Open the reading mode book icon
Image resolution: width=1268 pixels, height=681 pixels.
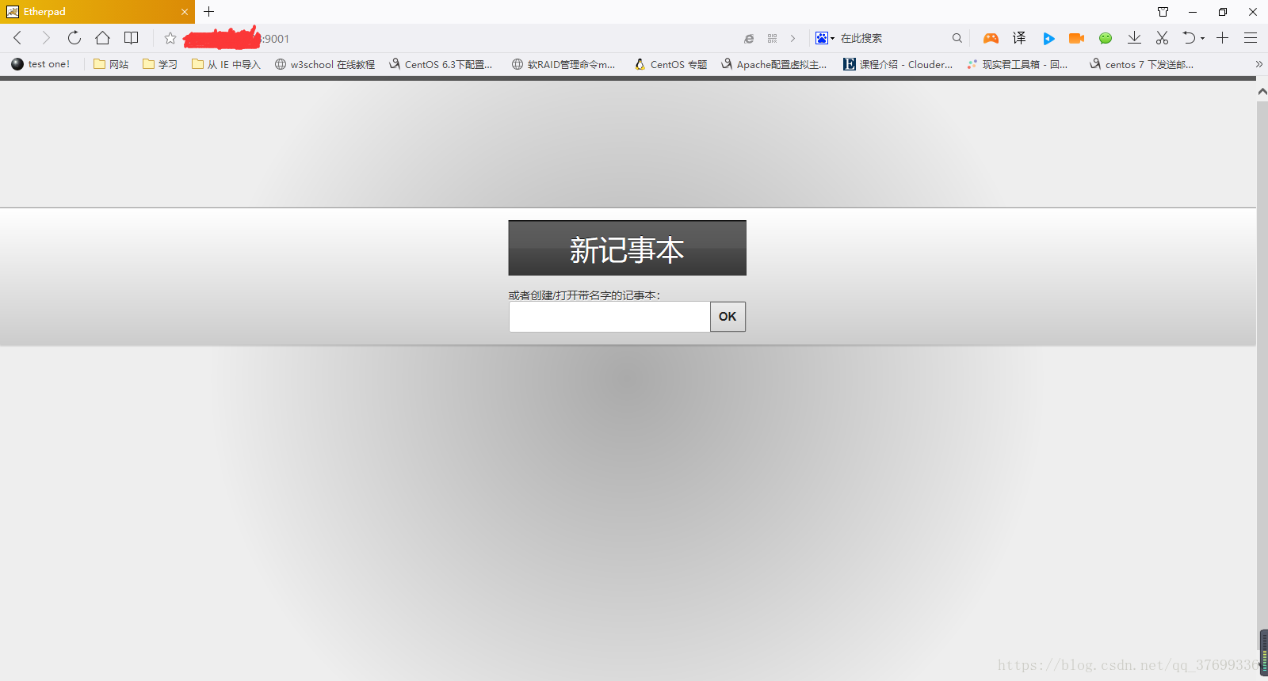tap(132, 38)
